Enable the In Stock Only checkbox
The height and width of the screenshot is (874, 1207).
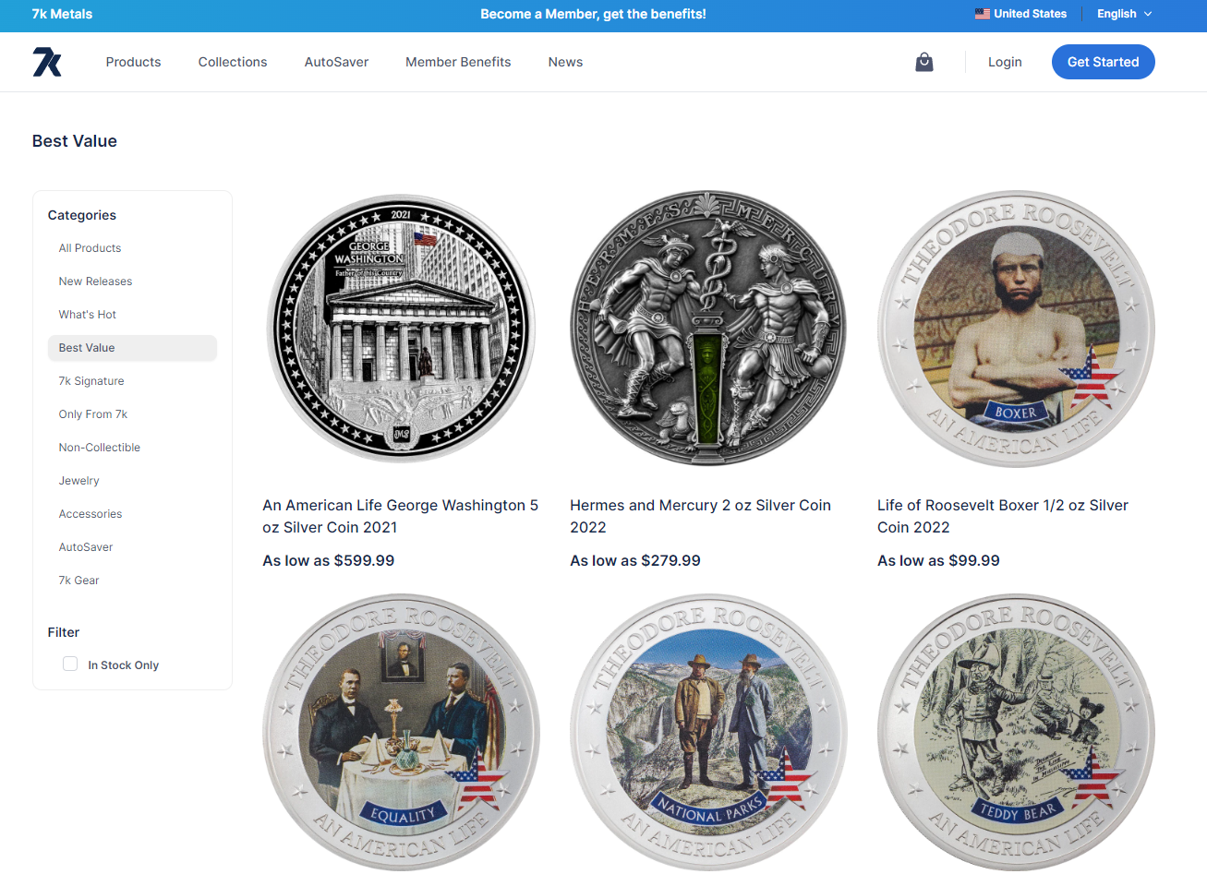tap(70, 664)
